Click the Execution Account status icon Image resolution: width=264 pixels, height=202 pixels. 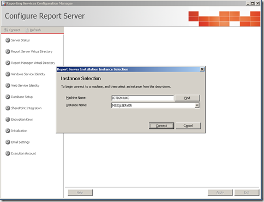8,153
